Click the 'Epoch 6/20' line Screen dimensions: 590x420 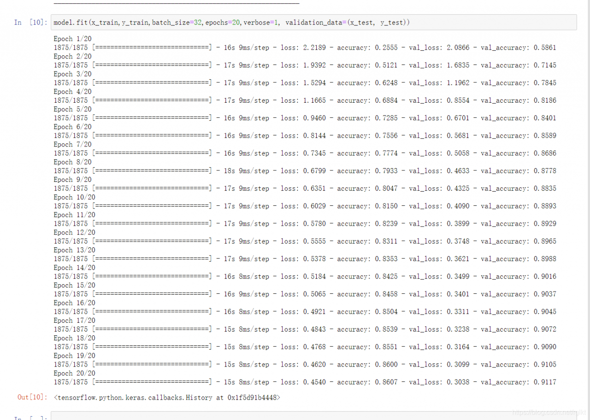72,127
